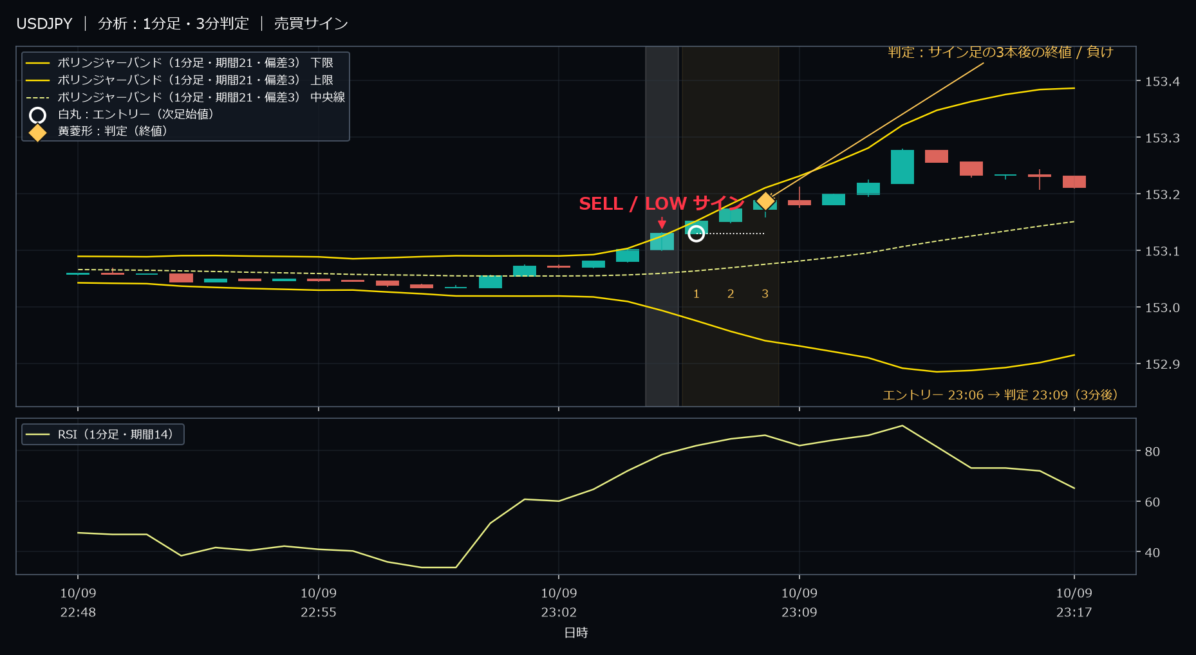
Task: Click the 153.2 price axis label
Action: click(1163, 195)
